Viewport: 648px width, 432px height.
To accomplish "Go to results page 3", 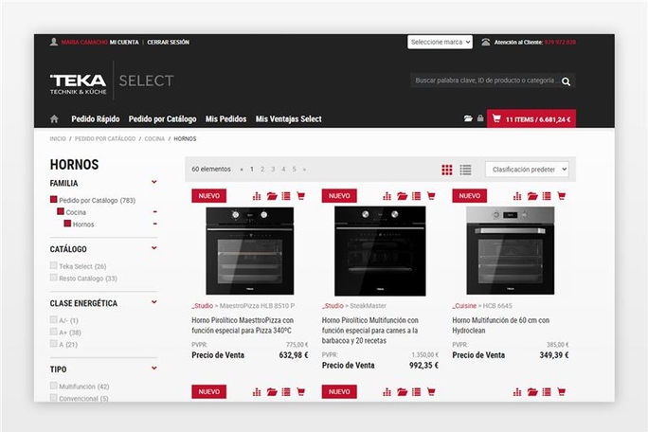I will tap(273, 169).
